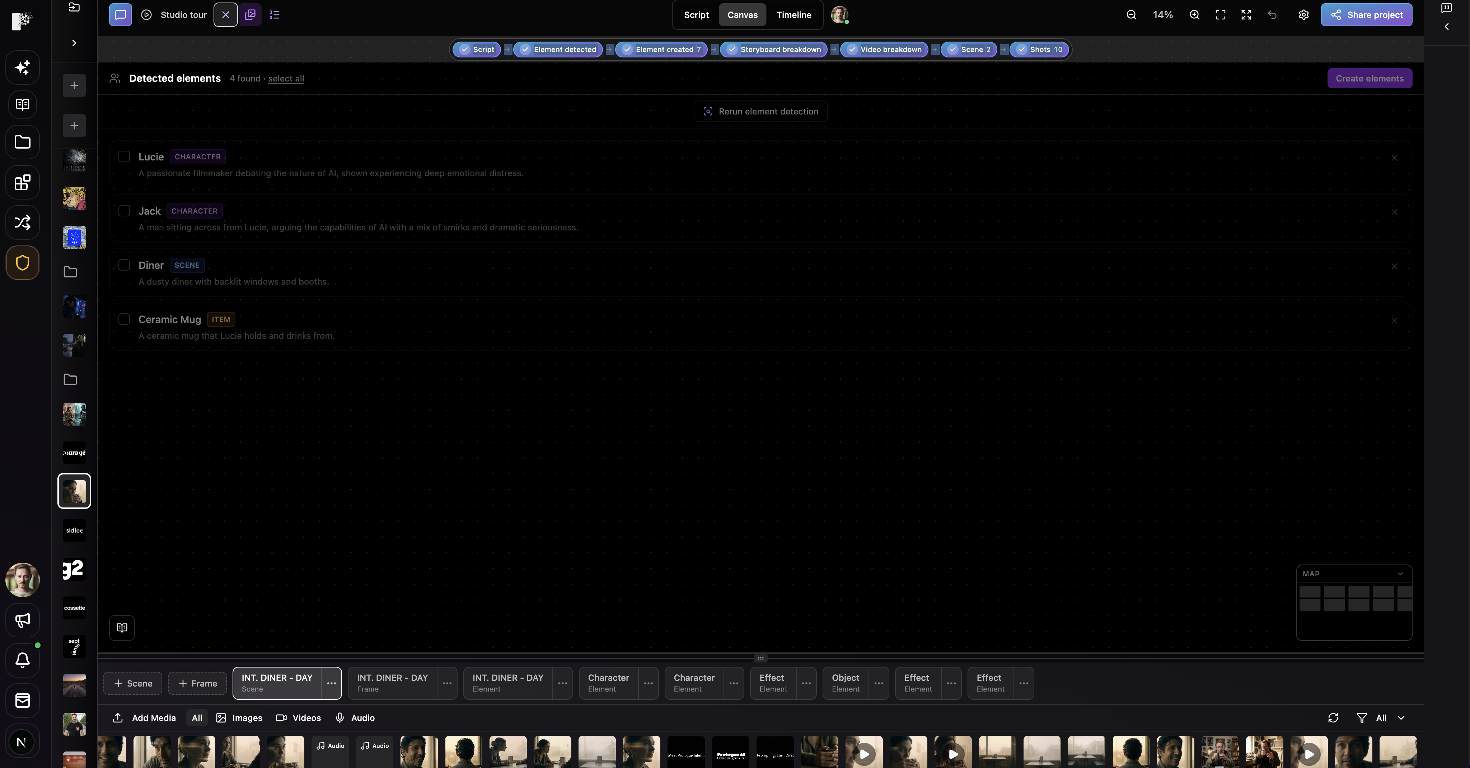Click the exit arrow icon at top of sidebar

(74, 7)
